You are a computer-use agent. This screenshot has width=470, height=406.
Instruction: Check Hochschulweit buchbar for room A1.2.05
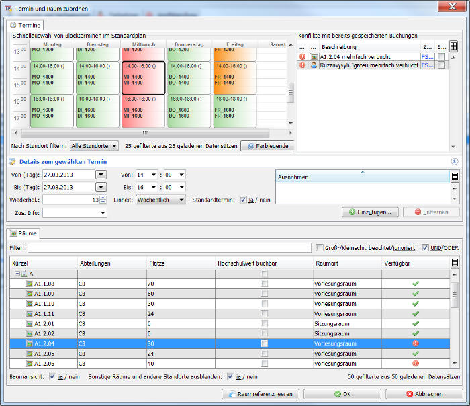coord(264,354)
